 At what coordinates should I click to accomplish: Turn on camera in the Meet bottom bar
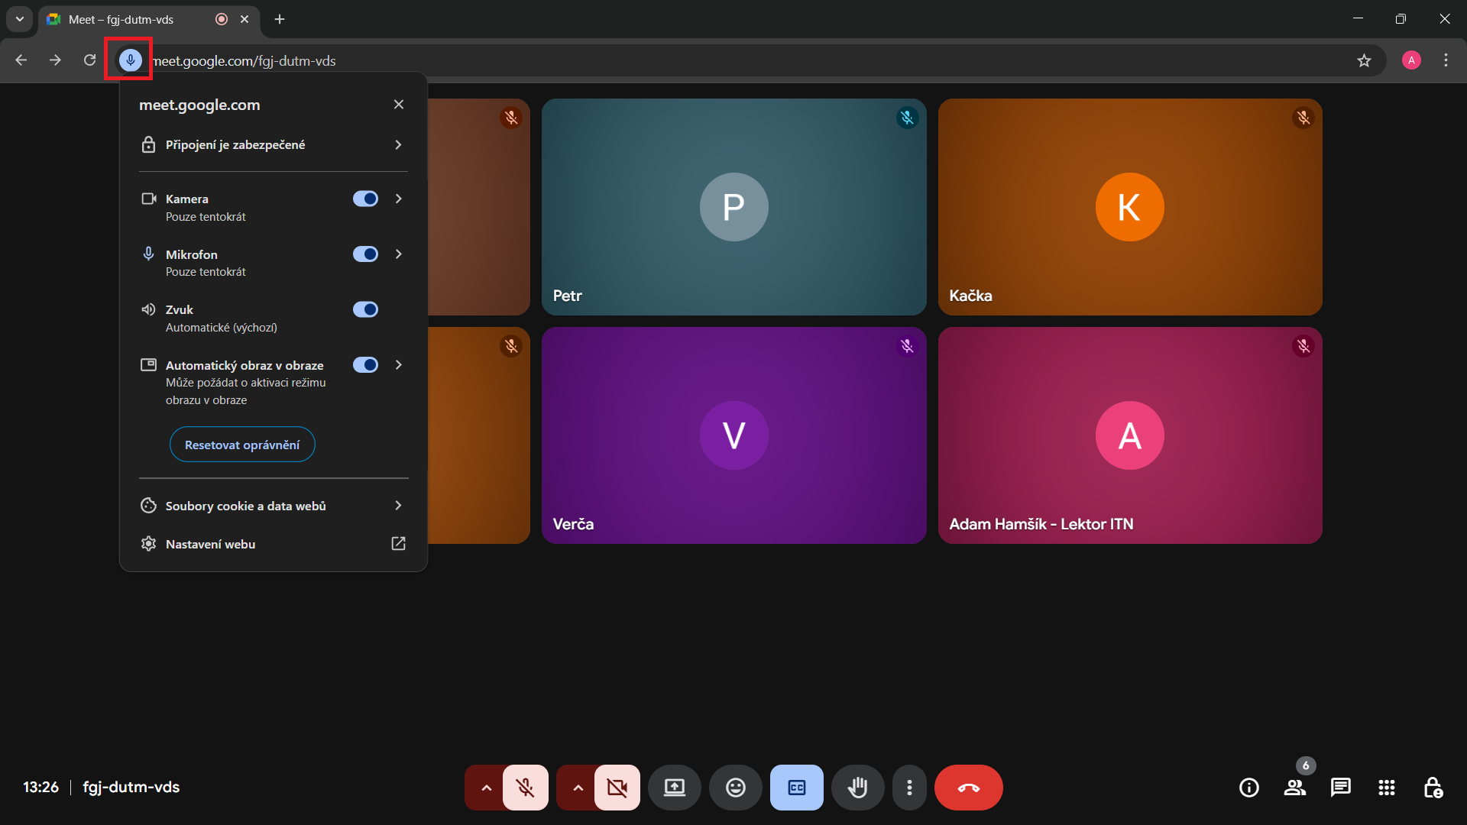617,788
